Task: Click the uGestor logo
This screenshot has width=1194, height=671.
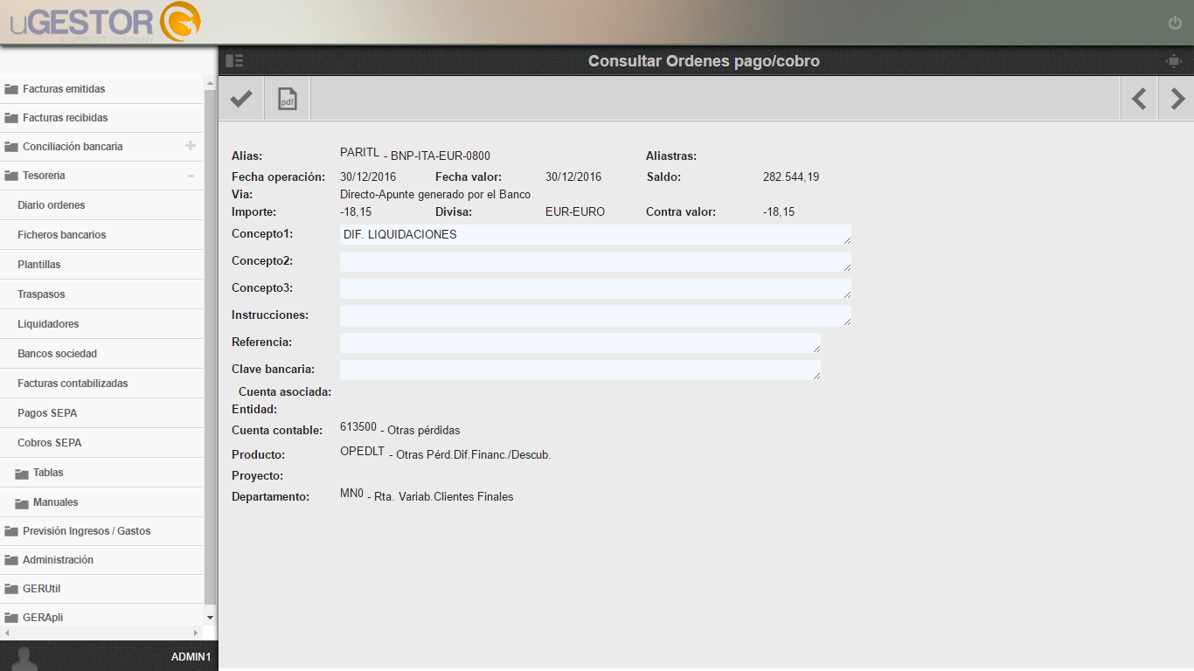Action: pos(105,22)
